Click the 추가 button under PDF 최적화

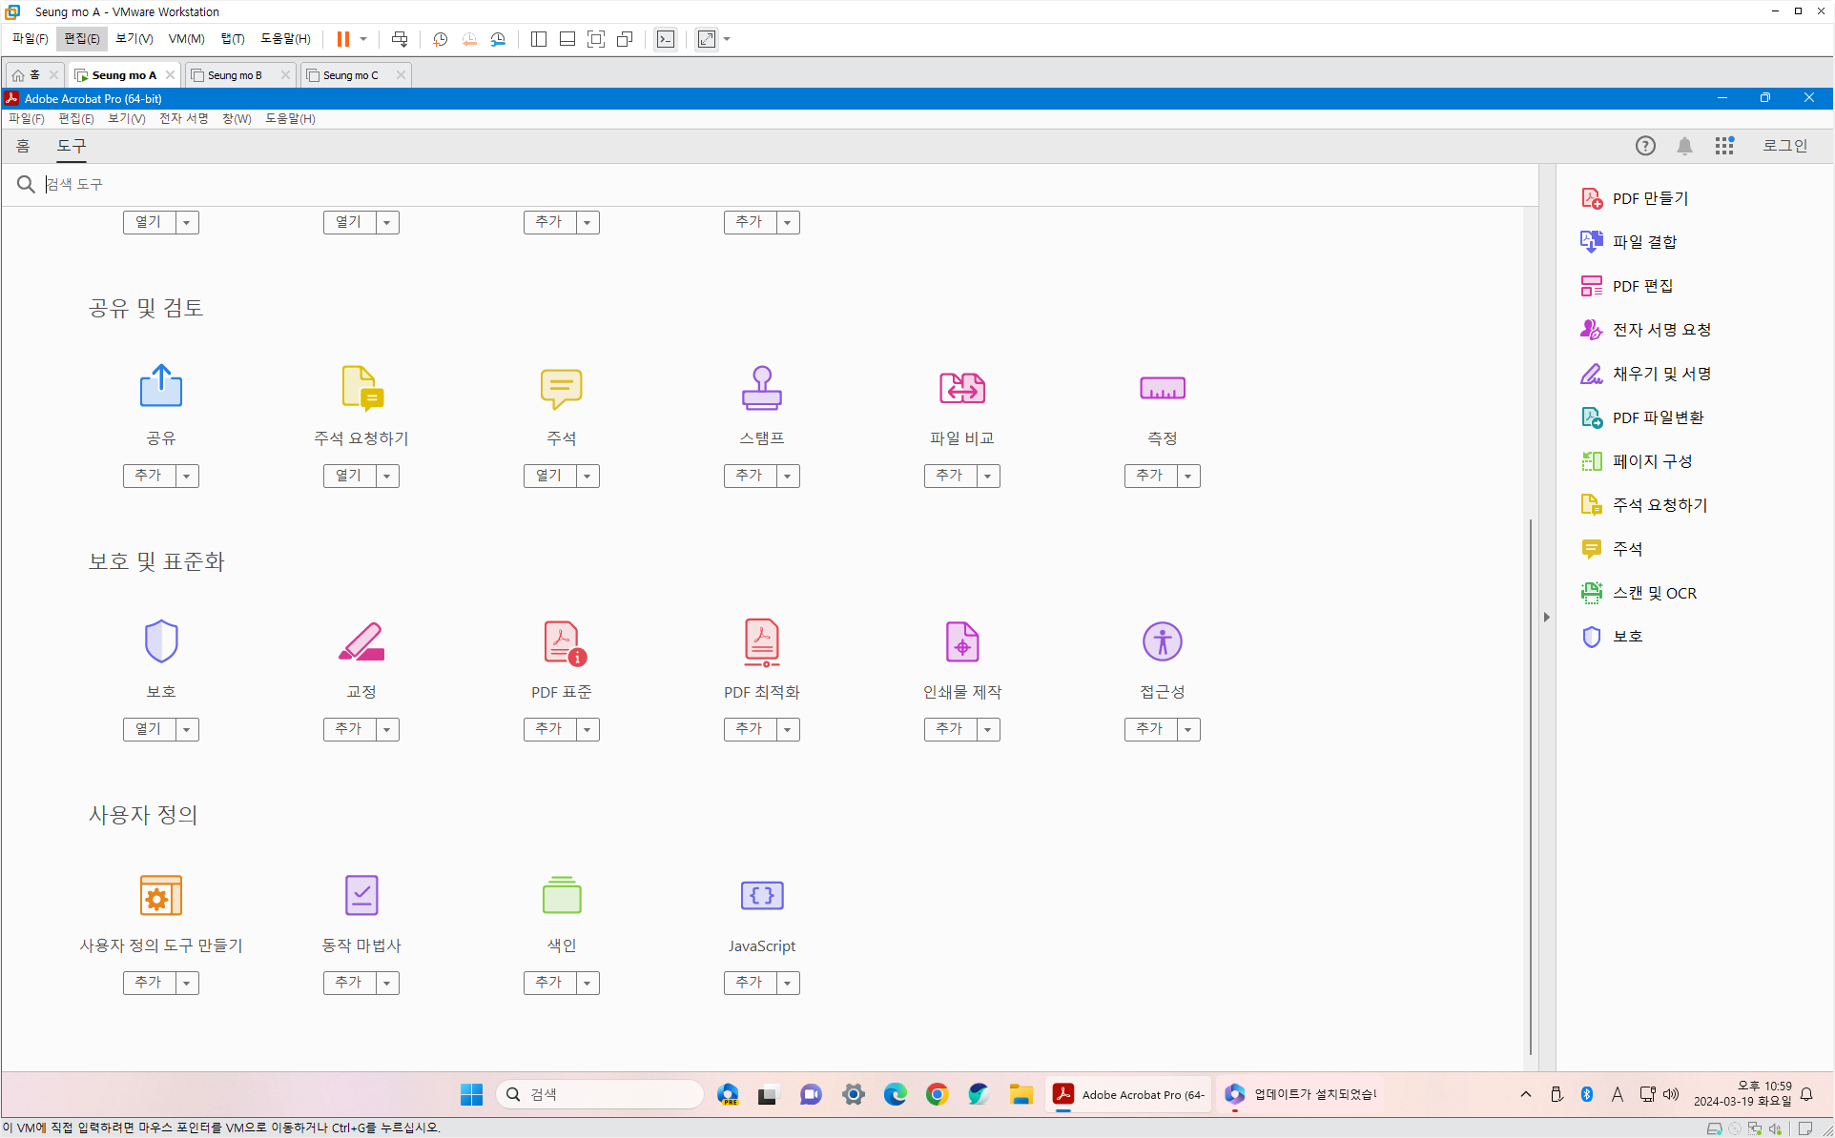(750, 729)
